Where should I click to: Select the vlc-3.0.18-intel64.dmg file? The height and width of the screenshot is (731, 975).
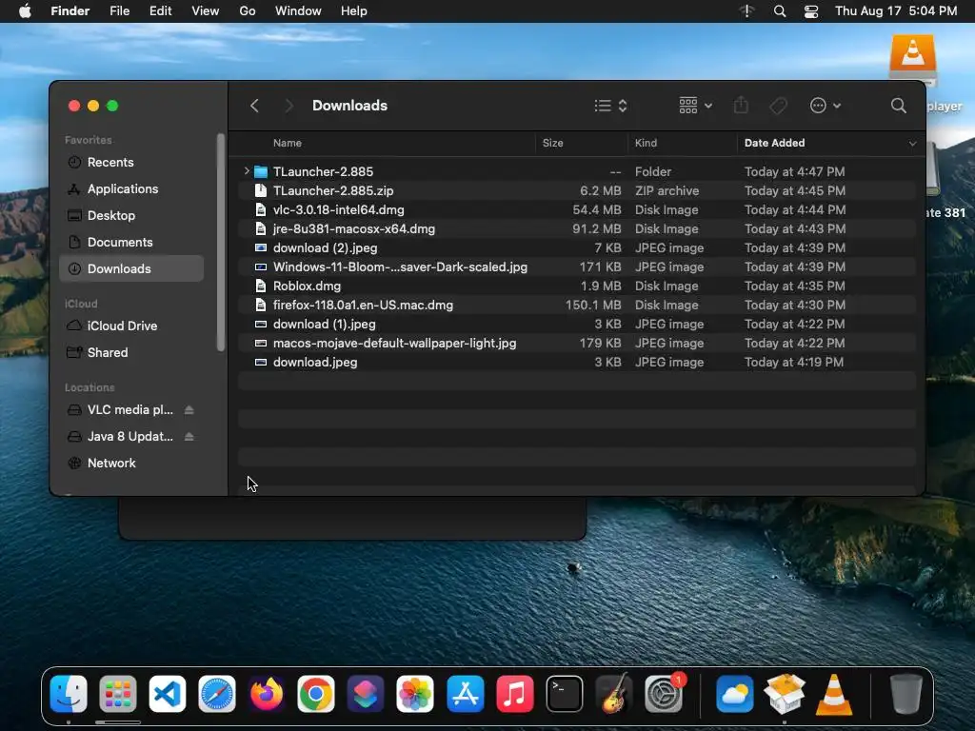(x=576, y=209)
